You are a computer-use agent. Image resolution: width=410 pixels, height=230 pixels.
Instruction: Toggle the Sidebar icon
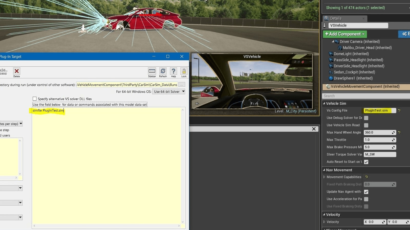point(152,71)
